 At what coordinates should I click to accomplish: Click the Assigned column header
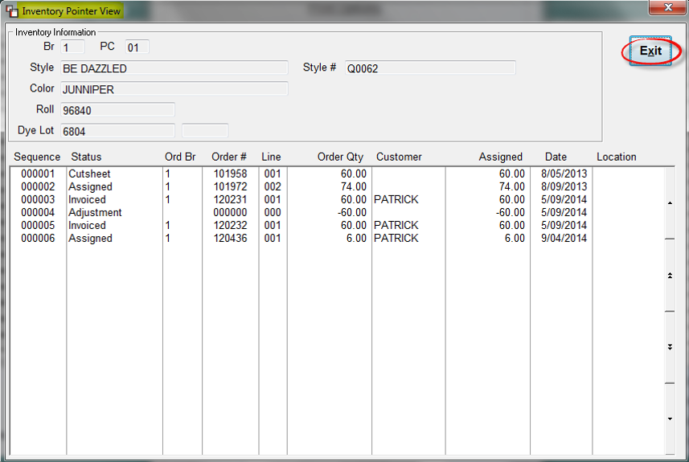pyautogui.click(x=501, y=157)
